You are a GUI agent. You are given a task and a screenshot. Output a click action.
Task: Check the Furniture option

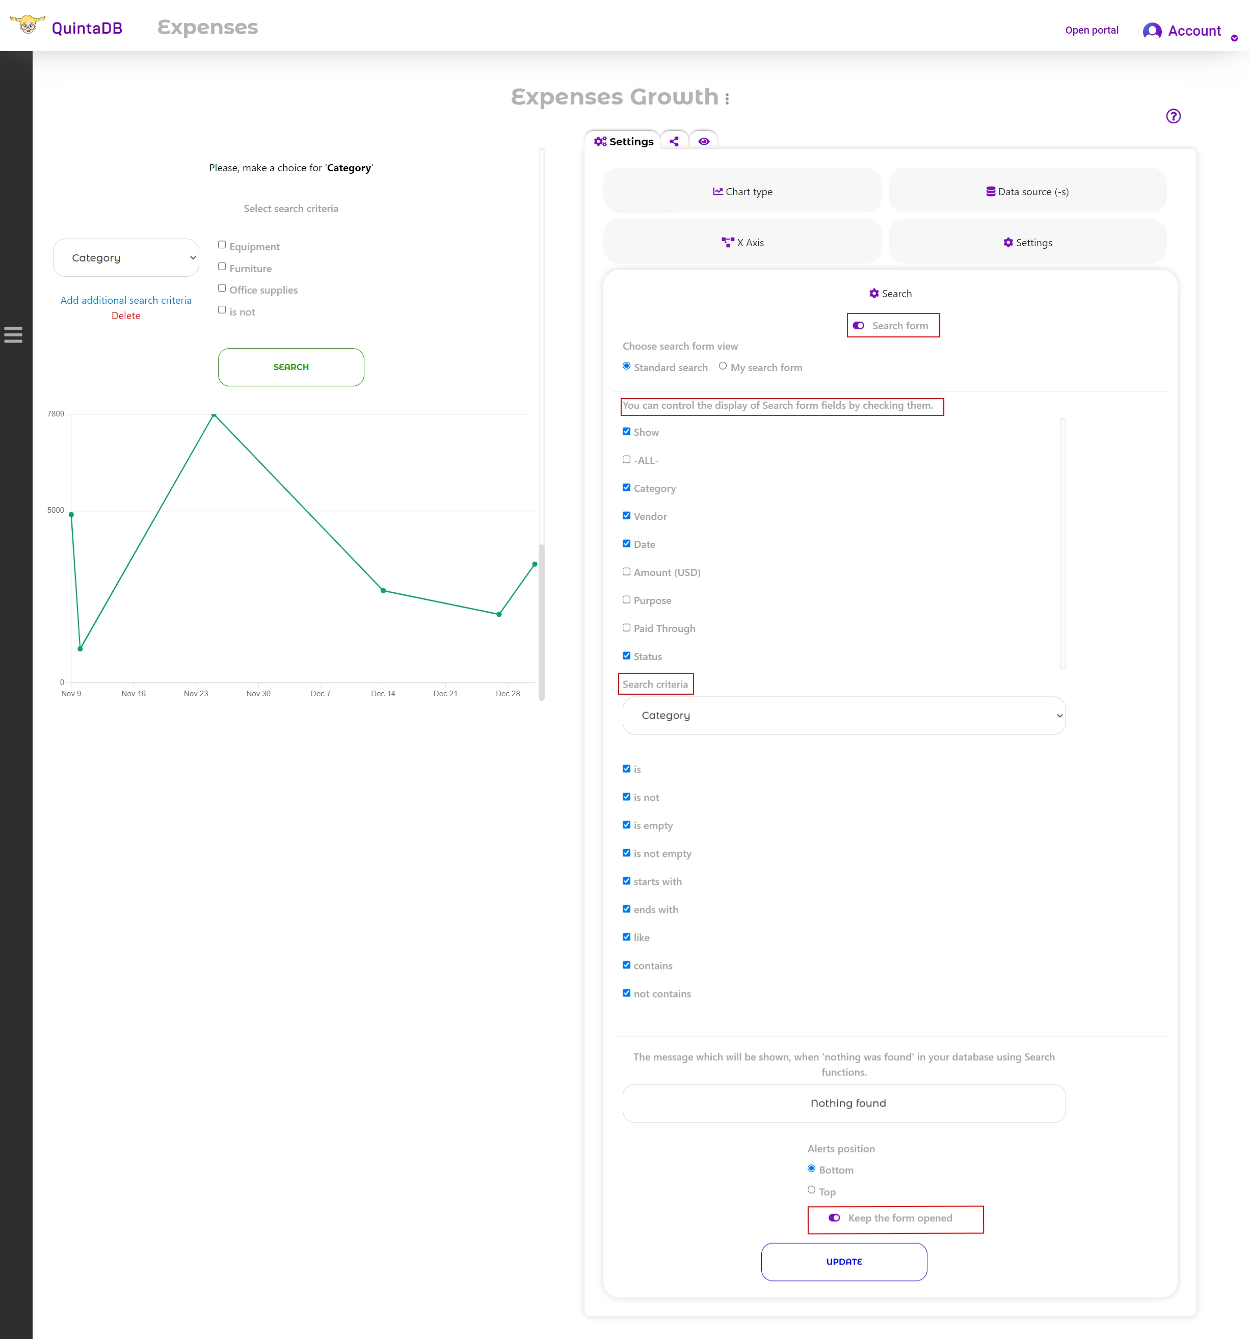(222, 267)
